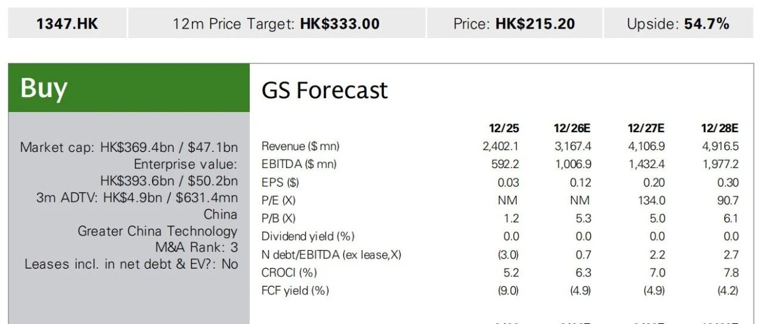Select the 12/26E column header
This screenshot has width=763, height=324.
tap(572, 128)
